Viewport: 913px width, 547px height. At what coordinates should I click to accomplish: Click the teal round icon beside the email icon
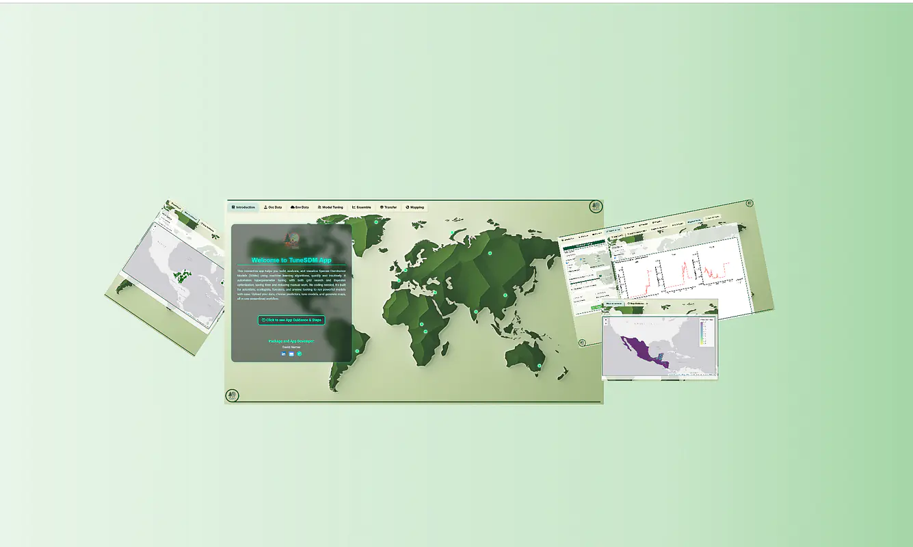(299, 354)
